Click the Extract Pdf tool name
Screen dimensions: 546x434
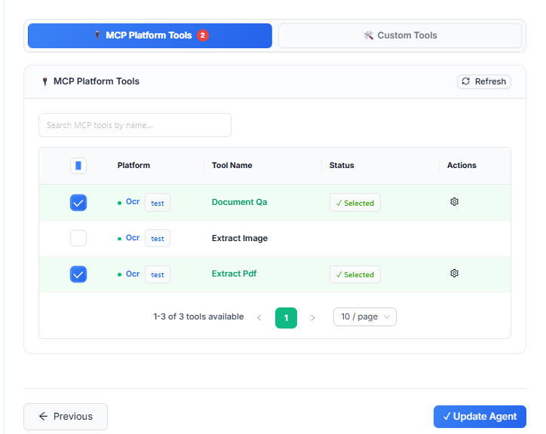pyautogui.click(x=234, y=274)
